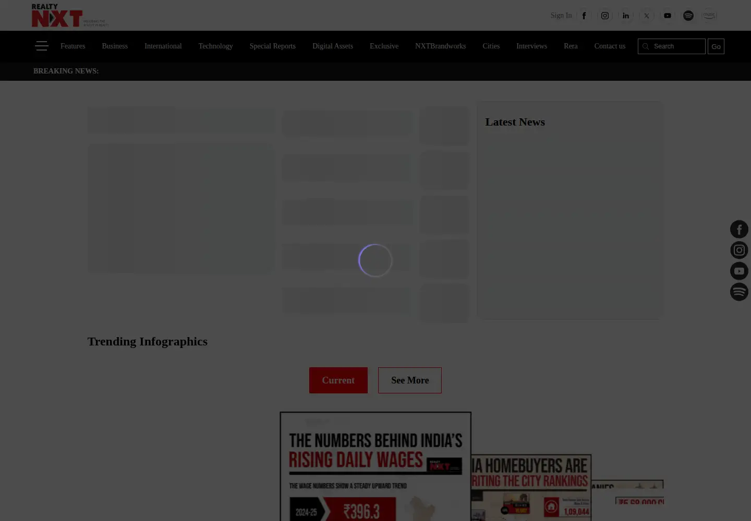The image size is (751, 521).
Task: Click the BREAKING NEWS label
Action: pyautogui.click(x=66, y=71)
